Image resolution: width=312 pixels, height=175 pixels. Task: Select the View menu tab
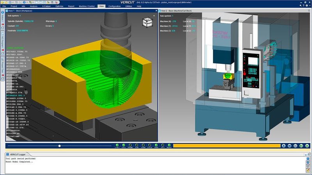pyautogui.click(x=101, y=6)
